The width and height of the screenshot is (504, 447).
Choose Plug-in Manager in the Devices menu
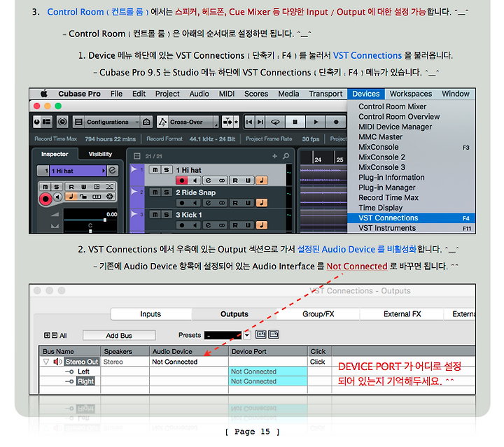point(411,187)
